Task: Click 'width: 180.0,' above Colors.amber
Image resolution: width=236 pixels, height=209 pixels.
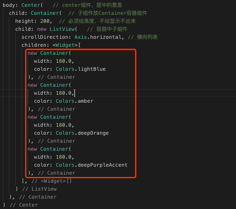Action: [54, 93]
